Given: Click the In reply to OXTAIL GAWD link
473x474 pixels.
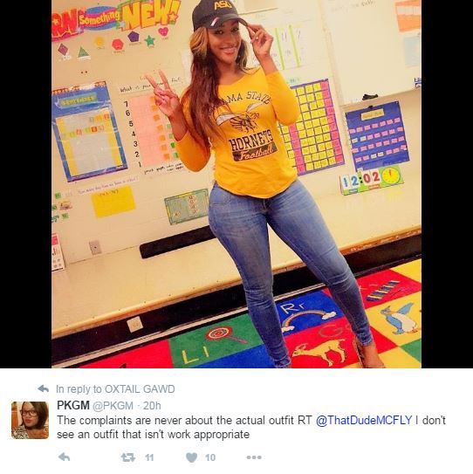Looking at the screenshot, I should pos(115,389).
